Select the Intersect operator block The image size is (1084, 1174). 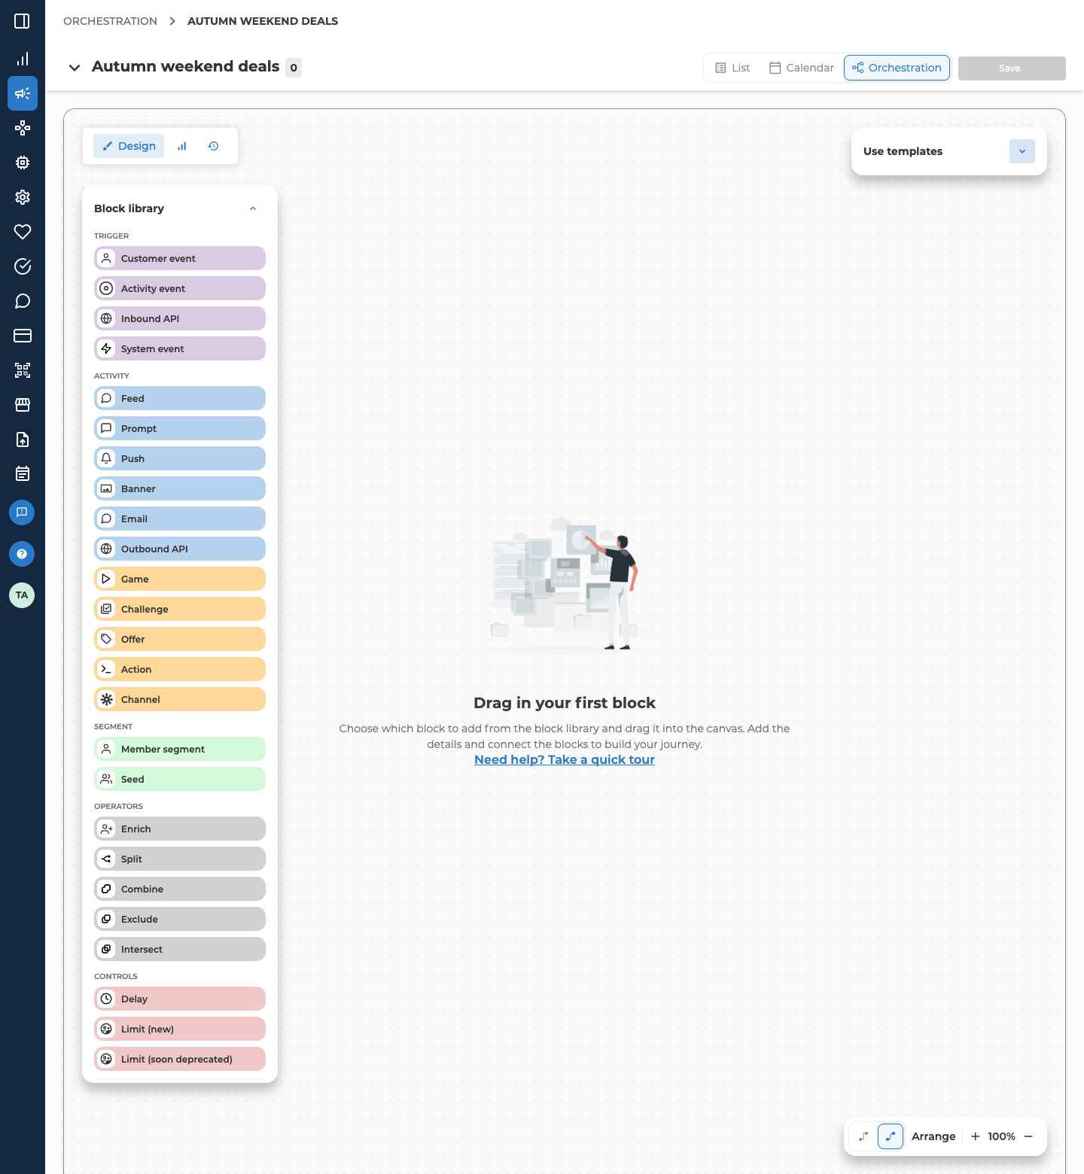click(180, 949)
